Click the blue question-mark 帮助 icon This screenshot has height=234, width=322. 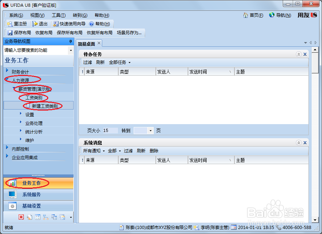(91, 24)
